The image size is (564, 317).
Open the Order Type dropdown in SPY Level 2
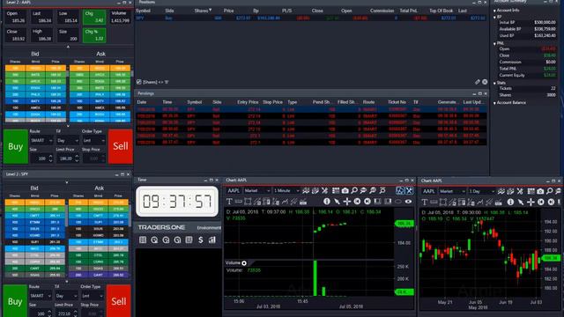coord(93,296)
